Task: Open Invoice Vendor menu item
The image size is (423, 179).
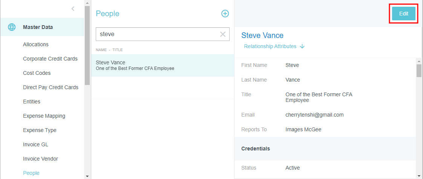Action: click(40, 159)
